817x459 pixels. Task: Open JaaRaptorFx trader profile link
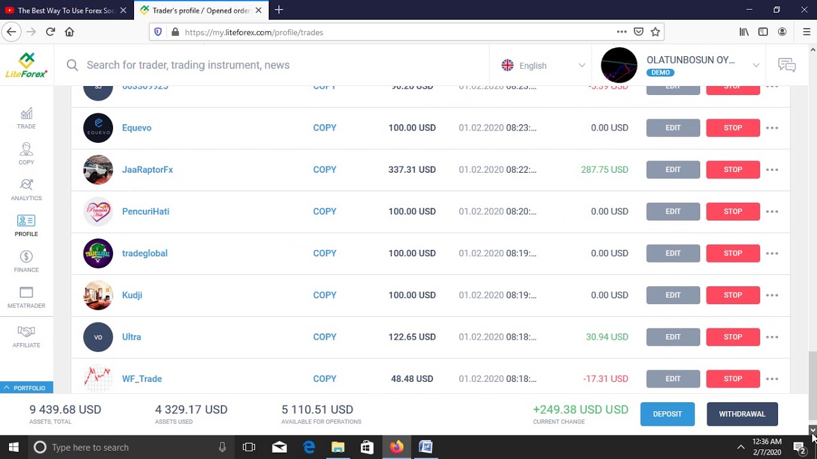pos(147,170)
